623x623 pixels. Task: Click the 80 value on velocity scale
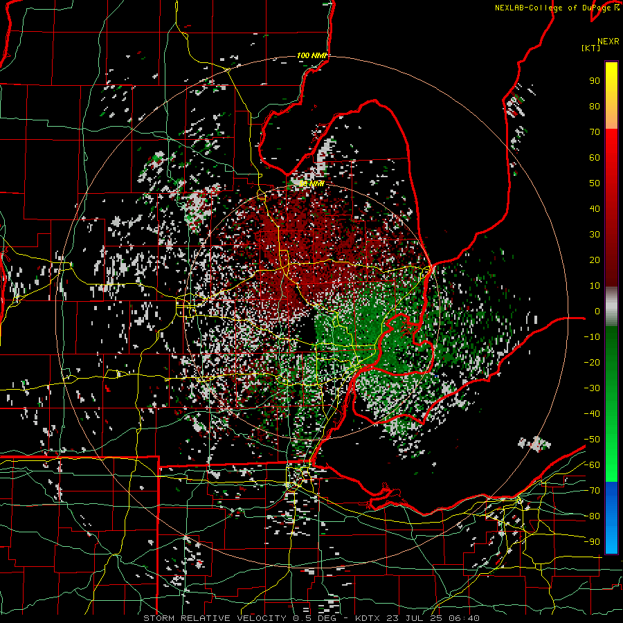(595, 107)
